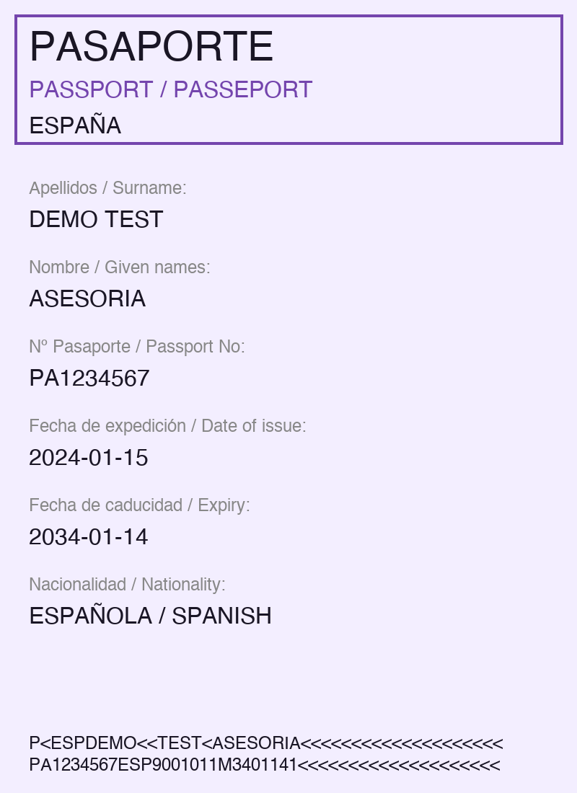Screen dimensions: 577x793
Task: Select the word SPANISH in nationality value
Action: tap(221, 616)
